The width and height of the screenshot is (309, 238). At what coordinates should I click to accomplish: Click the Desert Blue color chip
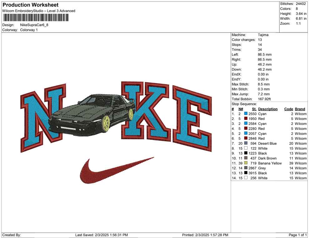pos(246,143)
